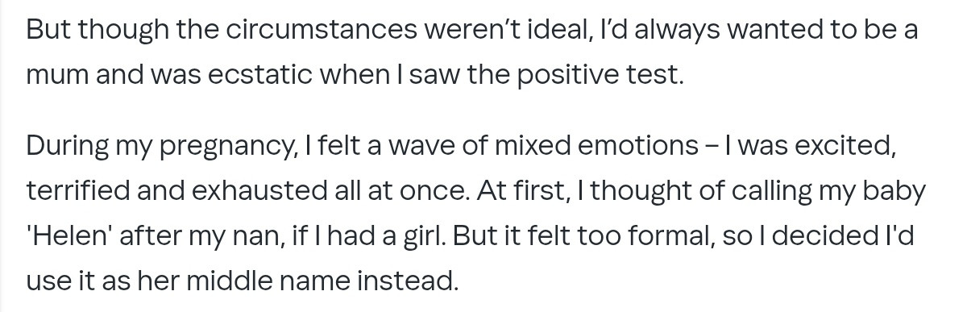Click the word 'circumstances' in first paragraph
The height and width of the screenshot is (312, 967).
(x=319, y=31)
